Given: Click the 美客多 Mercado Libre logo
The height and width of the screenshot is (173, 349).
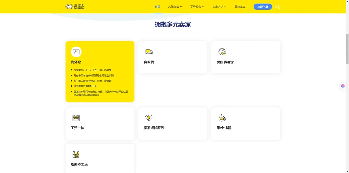Looking at the screenshot, I should [x=75, y=6].
